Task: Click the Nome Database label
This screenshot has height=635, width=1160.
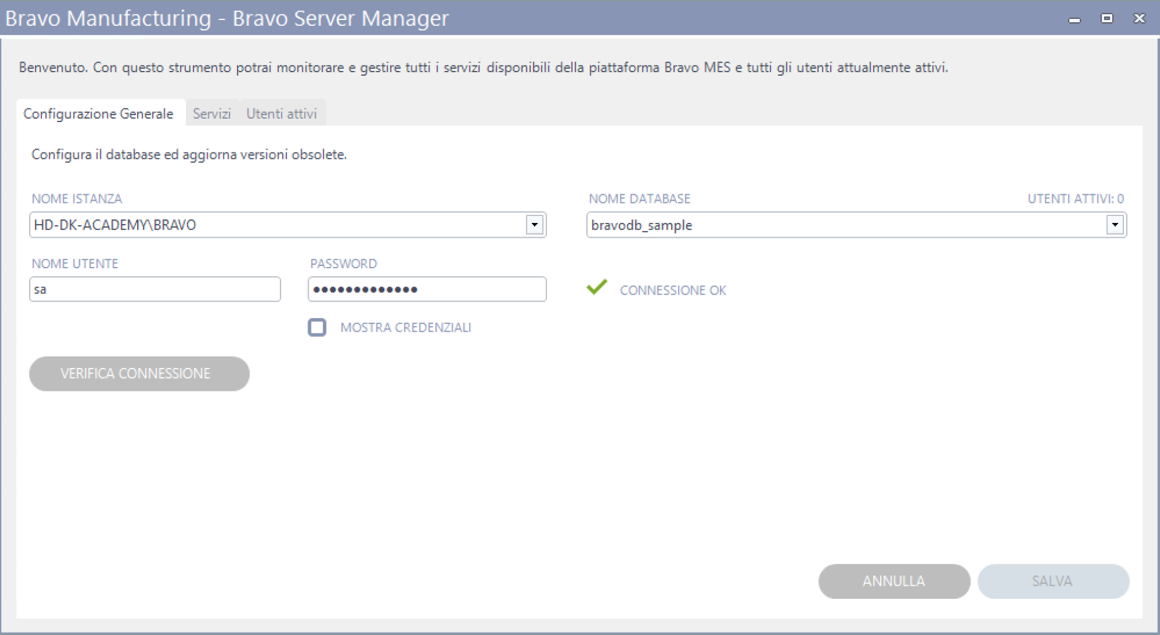Action: [640, 199]
